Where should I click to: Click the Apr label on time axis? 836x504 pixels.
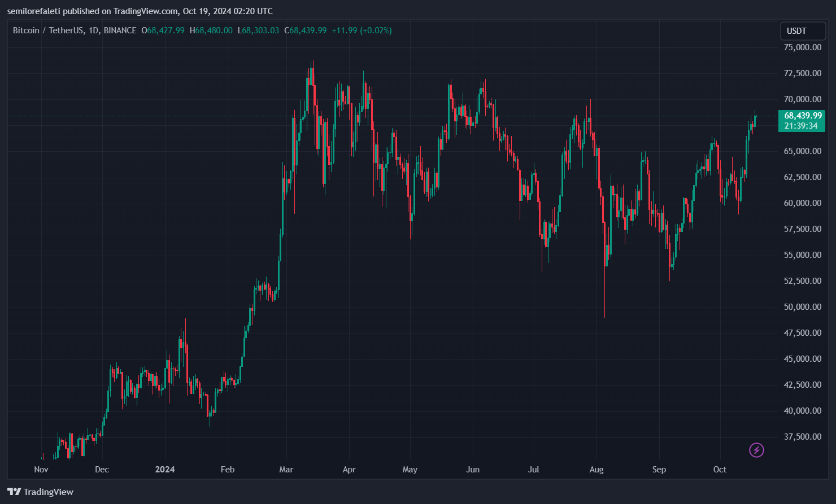(x=349, y=470)
